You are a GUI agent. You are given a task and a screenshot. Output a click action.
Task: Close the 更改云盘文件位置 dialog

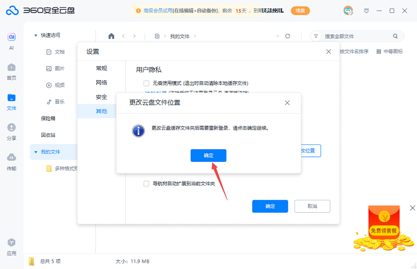[x=287, y=103]
